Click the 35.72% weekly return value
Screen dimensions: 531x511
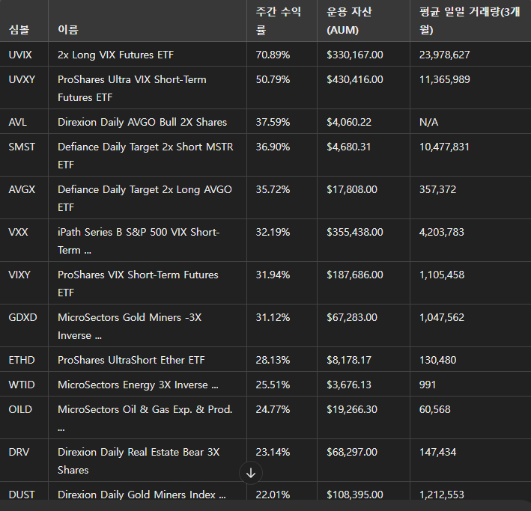coord(273,189)
